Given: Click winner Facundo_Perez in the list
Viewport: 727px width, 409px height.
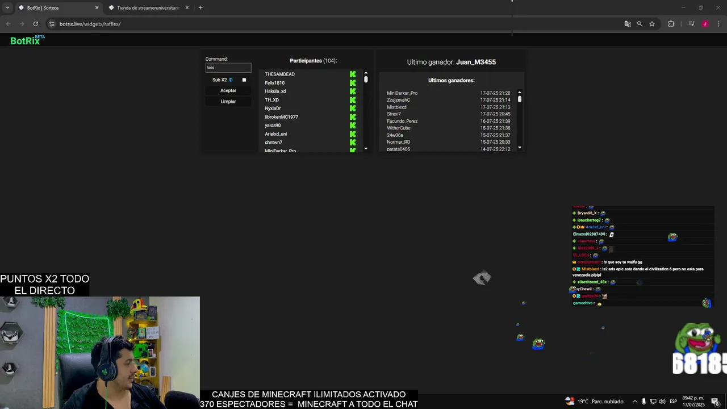Looking at the screenshot, I should (x=402, y=121).
